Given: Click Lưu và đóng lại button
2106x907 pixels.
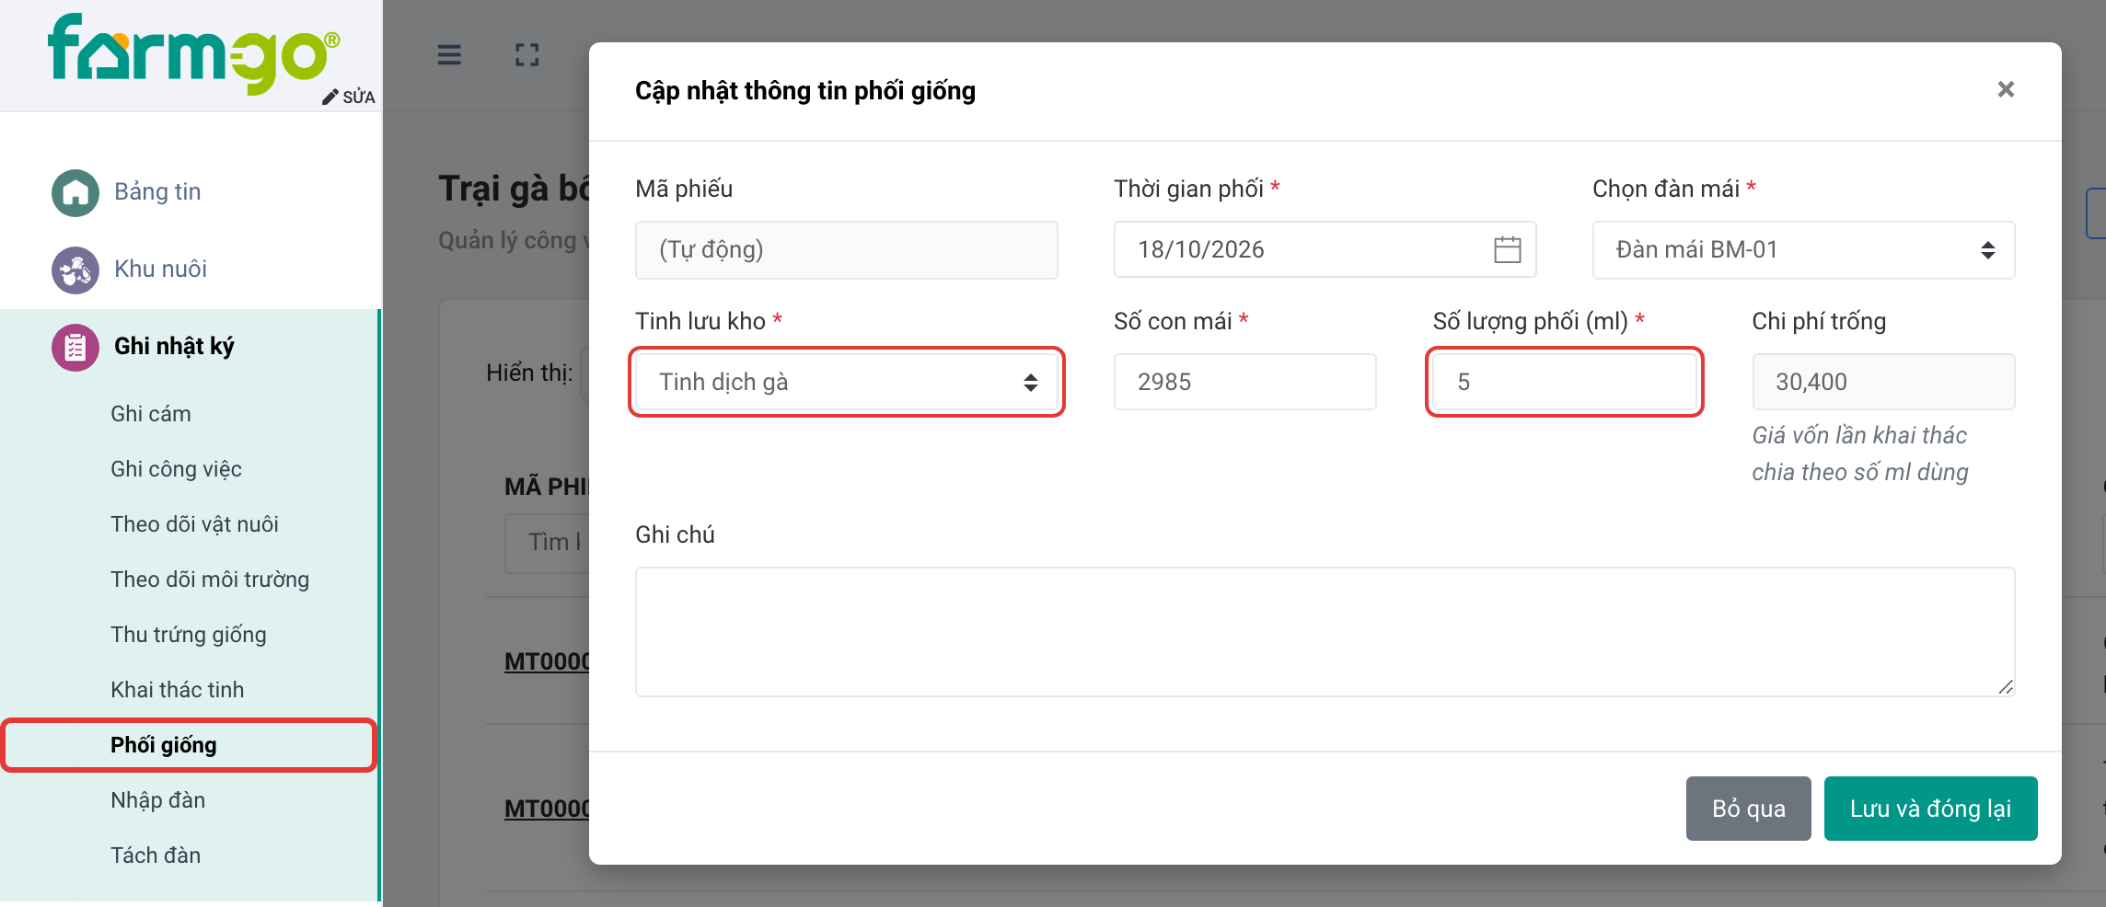Looking at the screenshot, I should point(1930,809).
